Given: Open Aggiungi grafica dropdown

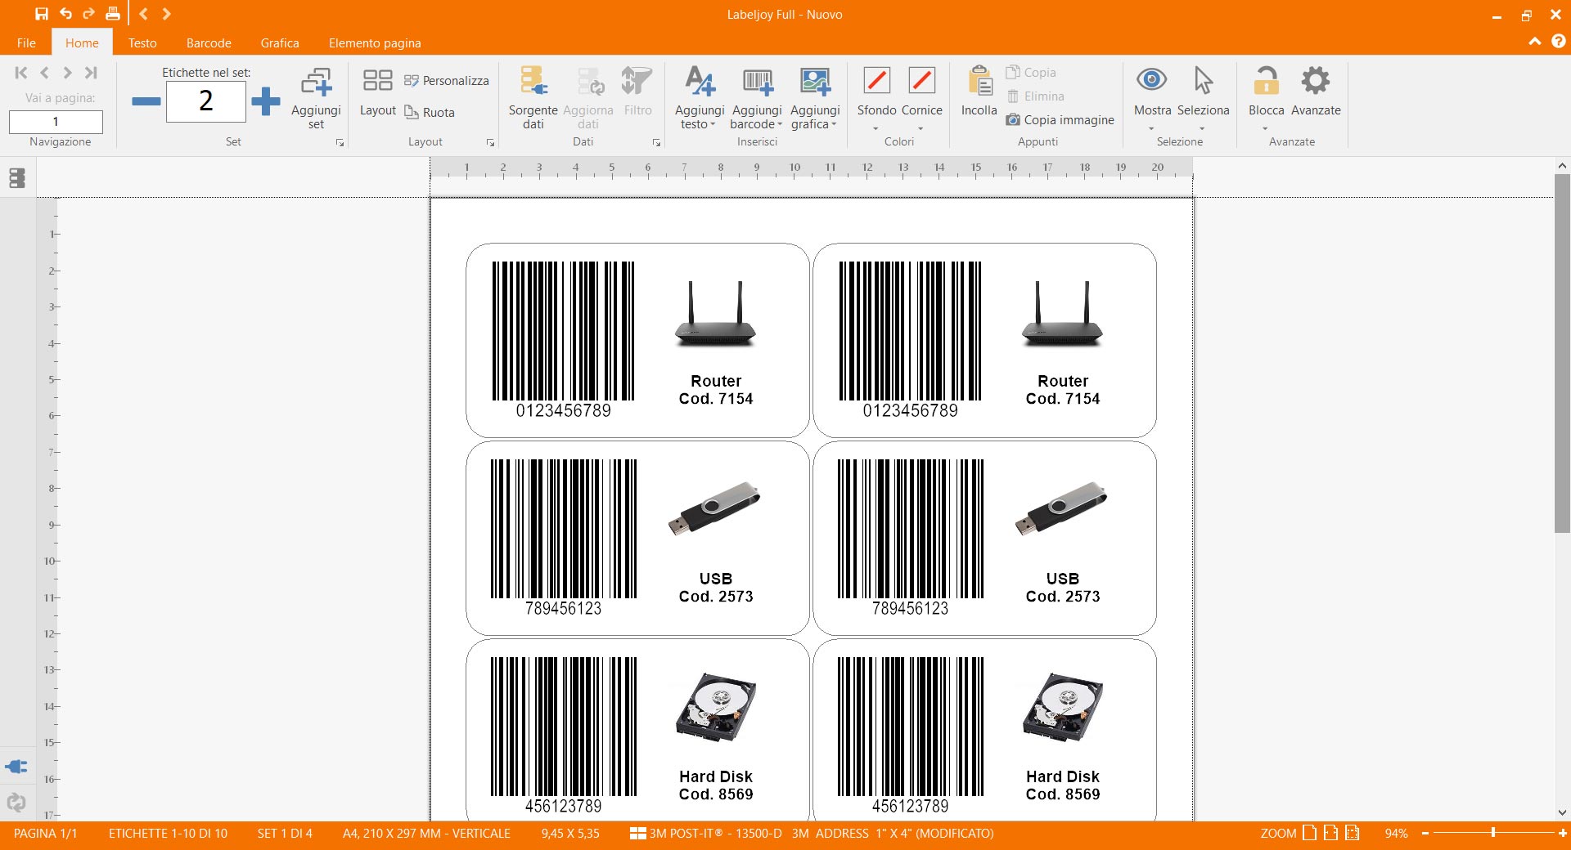Looking at the screenshot, I should coord(815,97).
